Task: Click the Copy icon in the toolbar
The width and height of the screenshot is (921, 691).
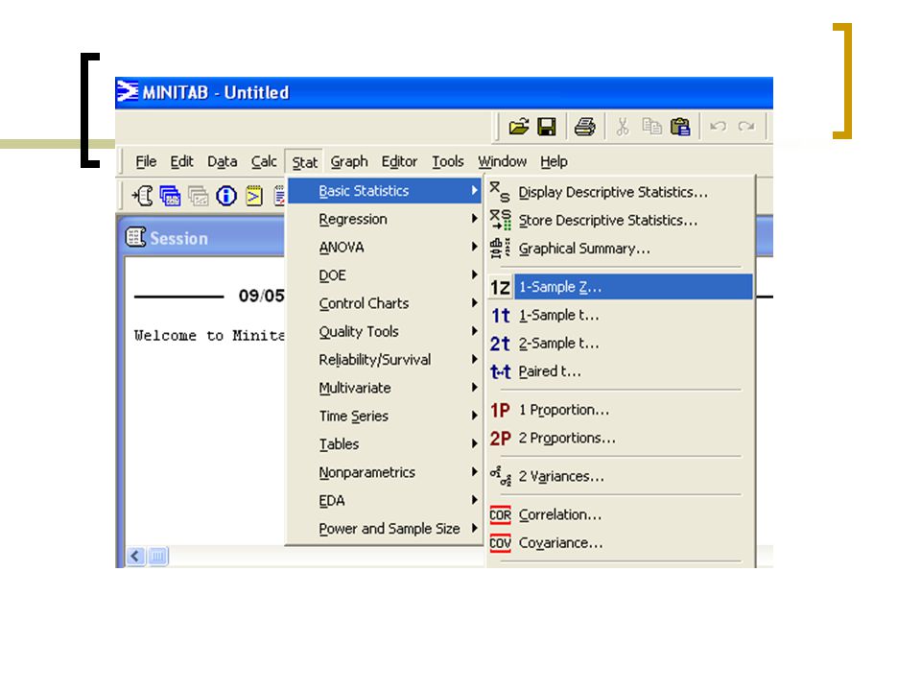Action: 651,127
